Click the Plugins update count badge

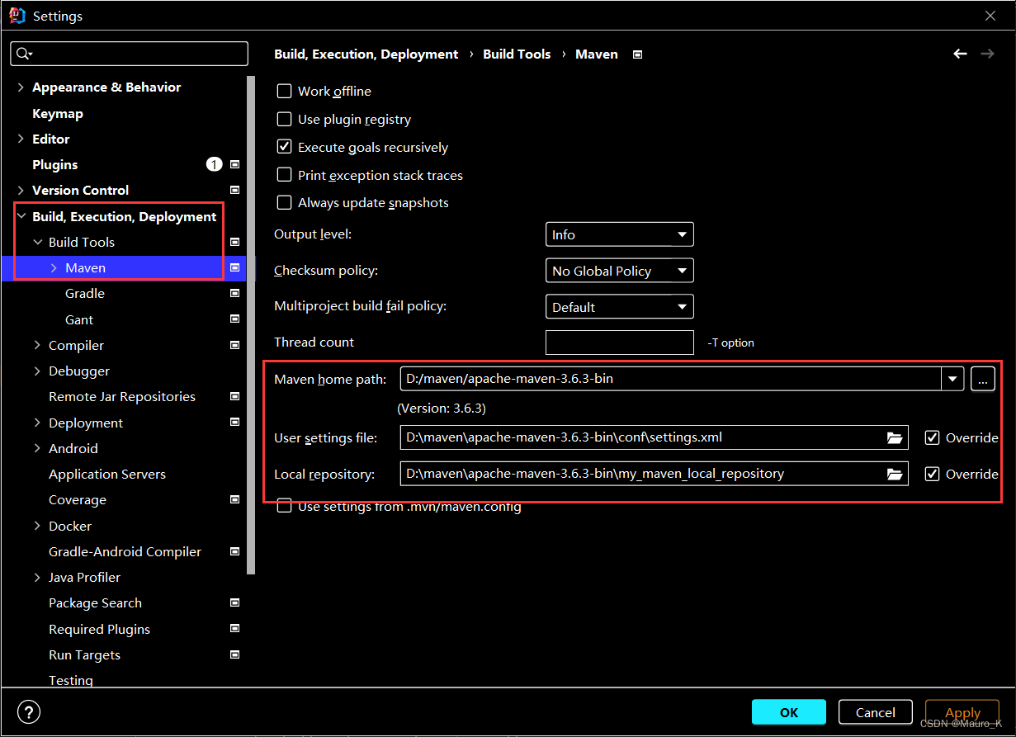pos(215,165)
